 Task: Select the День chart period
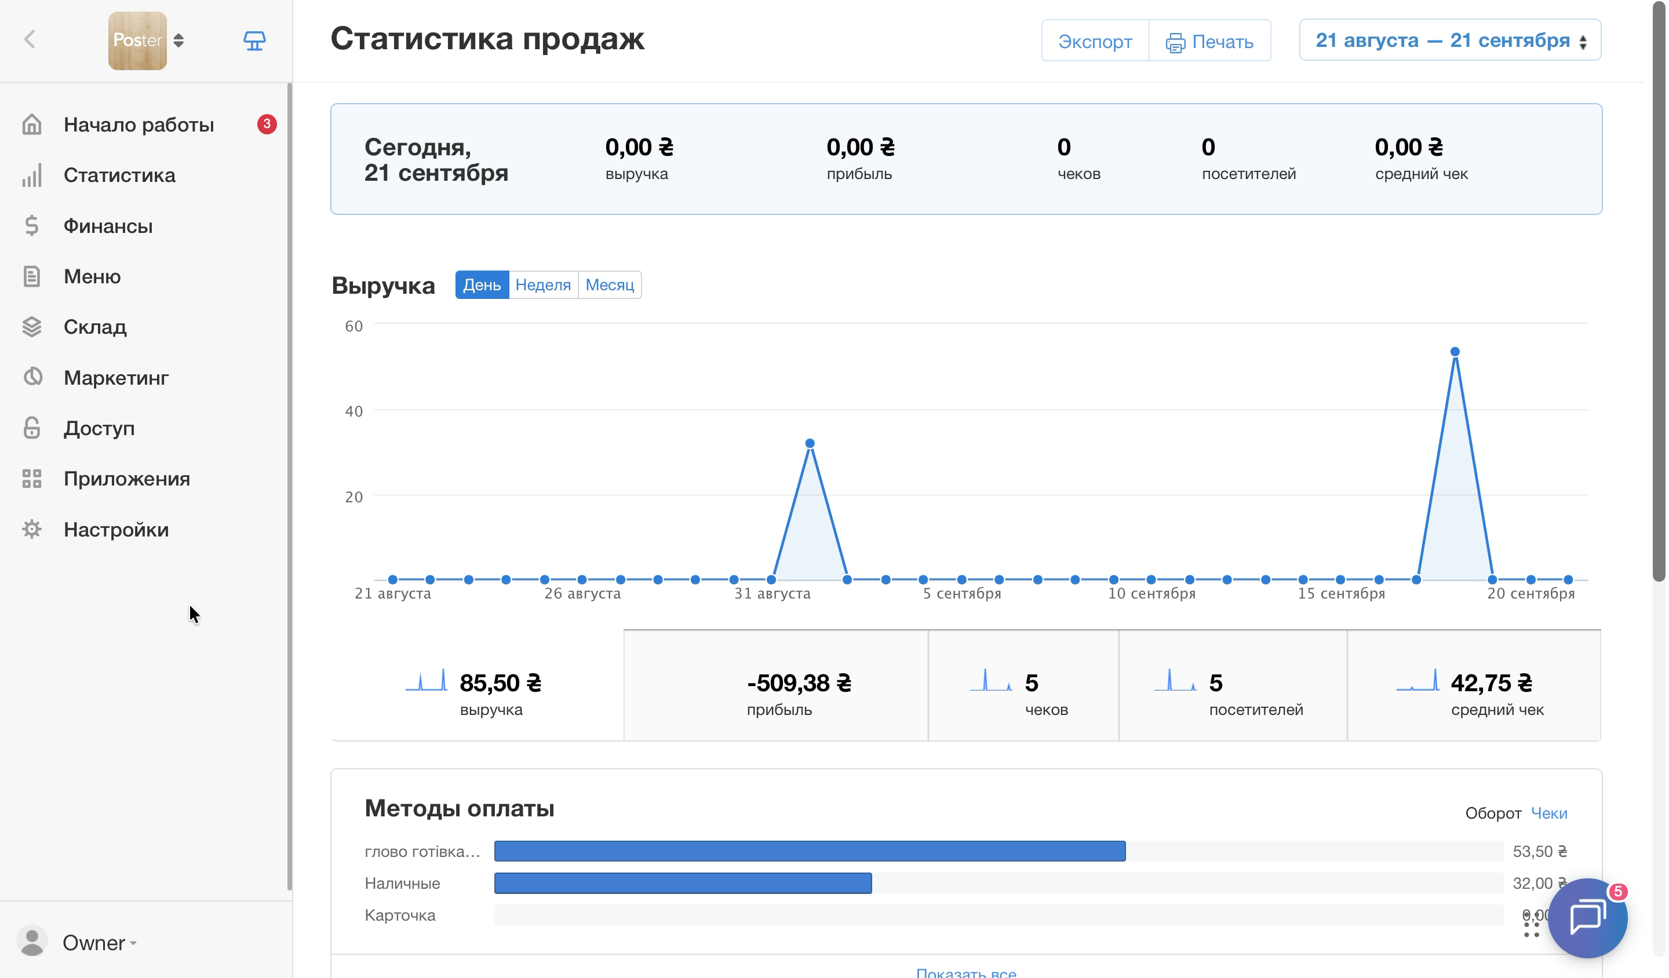(482, 284)
